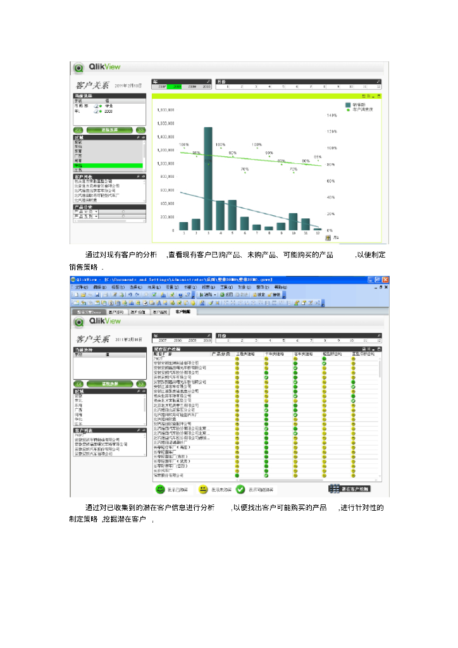Open the 产品分类 dropdown in upper dashboard
This screenshot has width=458, height=648.
point(96,211)
